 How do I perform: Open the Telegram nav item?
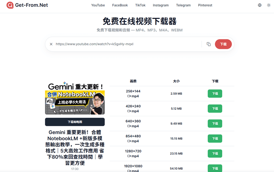tap(183, 5)
